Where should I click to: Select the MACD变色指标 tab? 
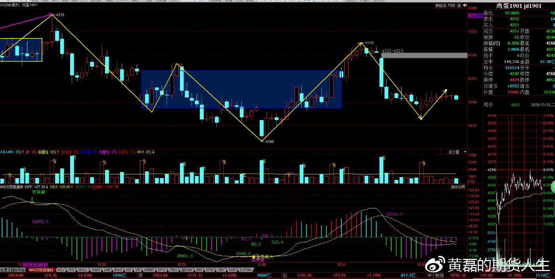pos(41,270)
